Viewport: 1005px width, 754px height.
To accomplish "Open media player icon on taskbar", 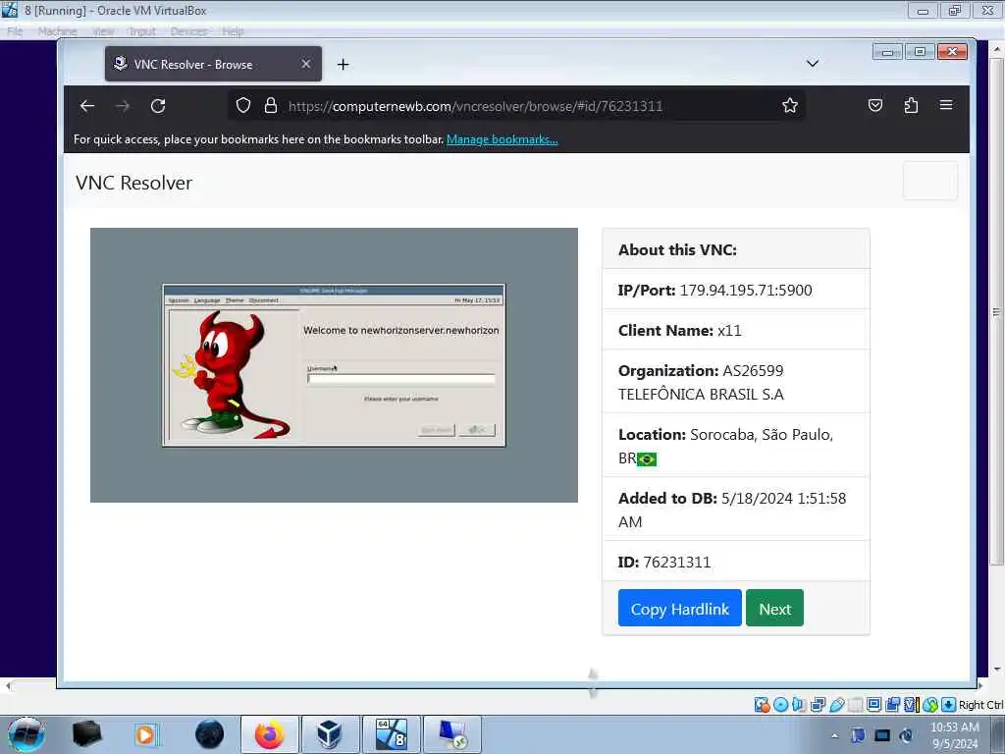I will point(145,734).
